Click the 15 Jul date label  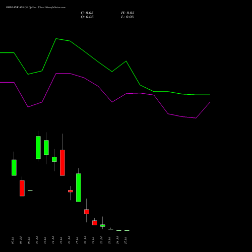point(61,240)
